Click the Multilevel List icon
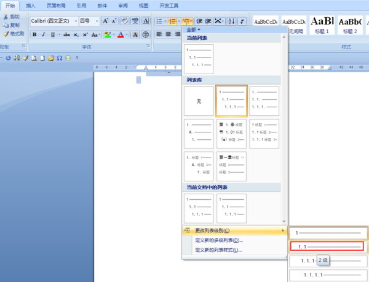This screenshot has width=369, height=282. point(186,21)
